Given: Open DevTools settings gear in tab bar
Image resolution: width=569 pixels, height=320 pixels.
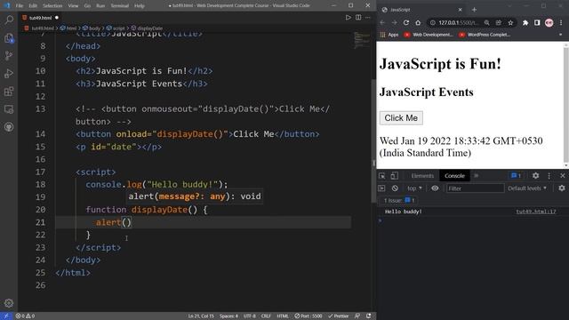Looking at the screenshot, I should 535,176.
